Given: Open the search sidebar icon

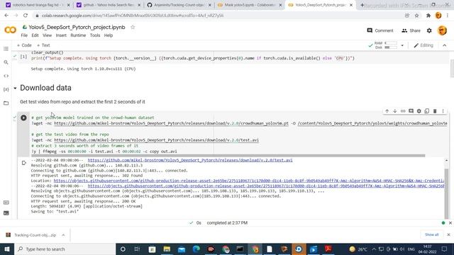Looking at the screenshot, I should [x=6, y=62].
